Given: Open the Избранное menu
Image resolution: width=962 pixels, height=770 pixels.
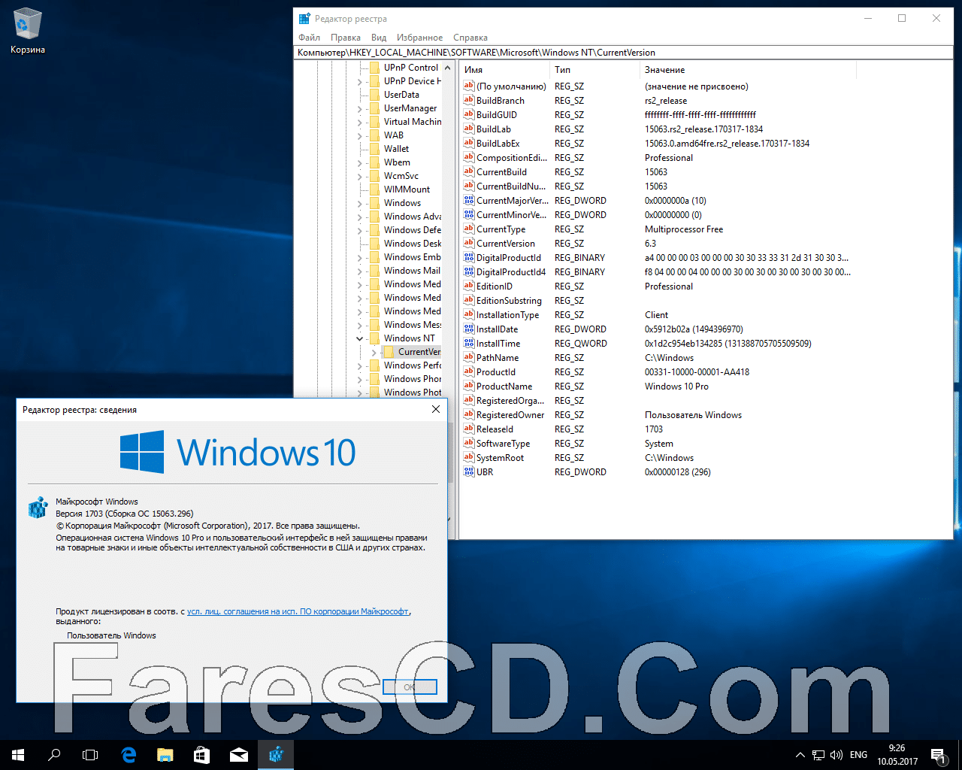Looking at the screenshot, I should [x=419, y=38].
